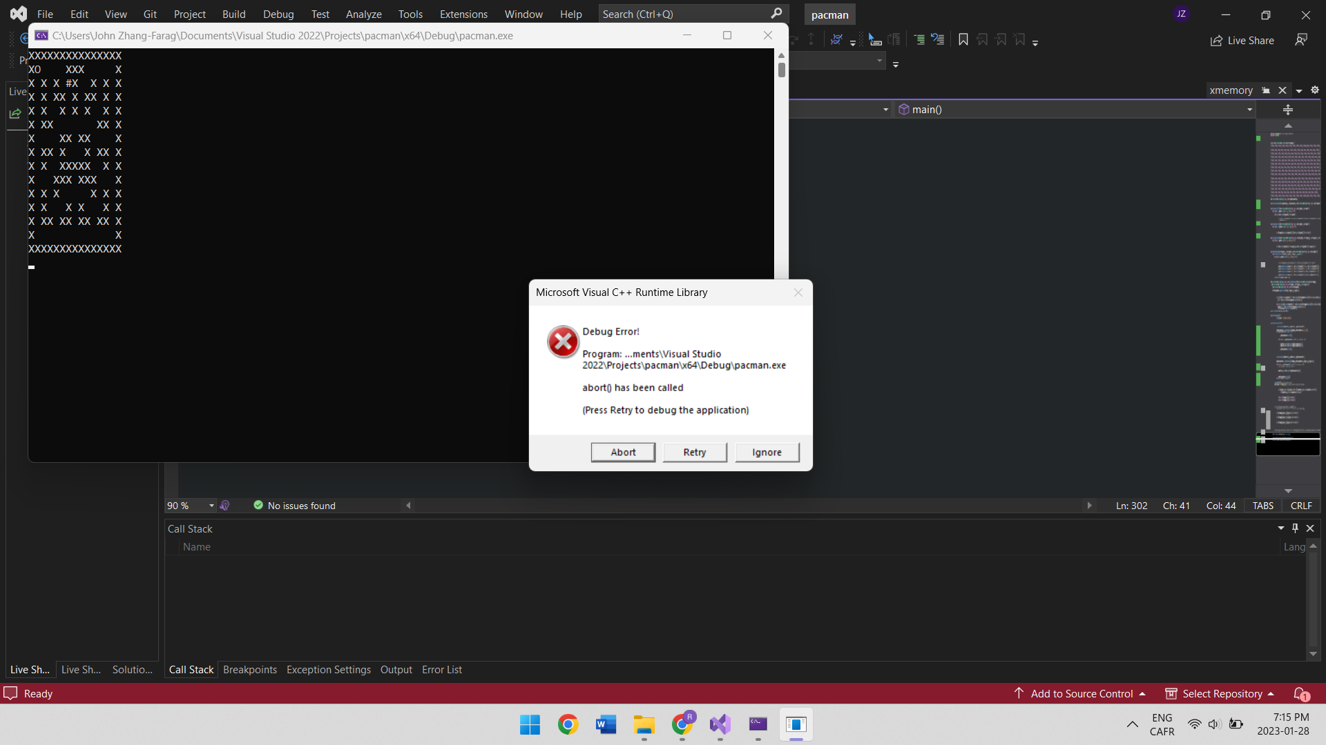The width and height of the screenshot is (1326, 745).
Task: Click the Live Share button
Action: [x=1242, y=41]
